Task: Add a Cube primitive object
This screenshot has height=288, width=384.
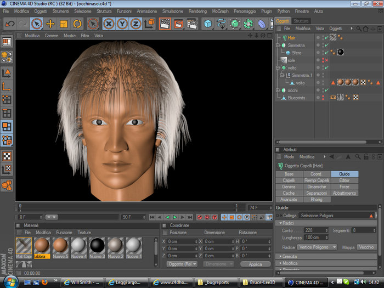Action: (208, 24)
